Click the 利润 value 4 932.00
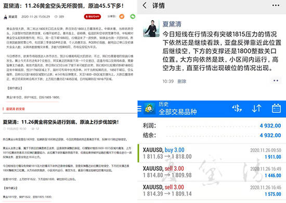This screenshot has height=203, width=286. (270, 125)
